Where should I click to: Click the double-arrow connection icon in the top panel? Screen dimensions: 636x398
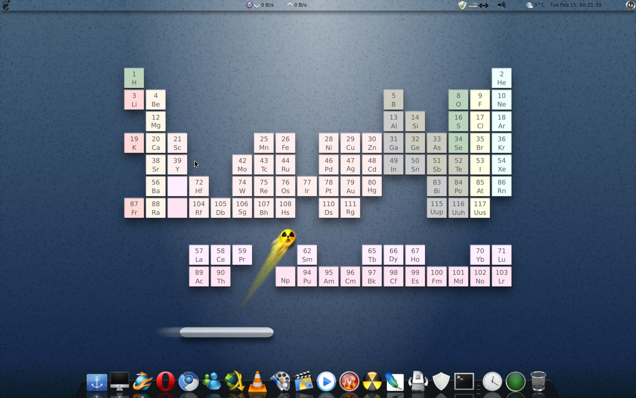[x=484, y=5]
